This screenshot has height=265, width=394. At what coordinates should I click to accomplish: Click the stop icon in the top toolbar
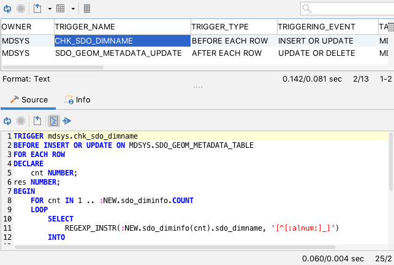pos(20,9)
